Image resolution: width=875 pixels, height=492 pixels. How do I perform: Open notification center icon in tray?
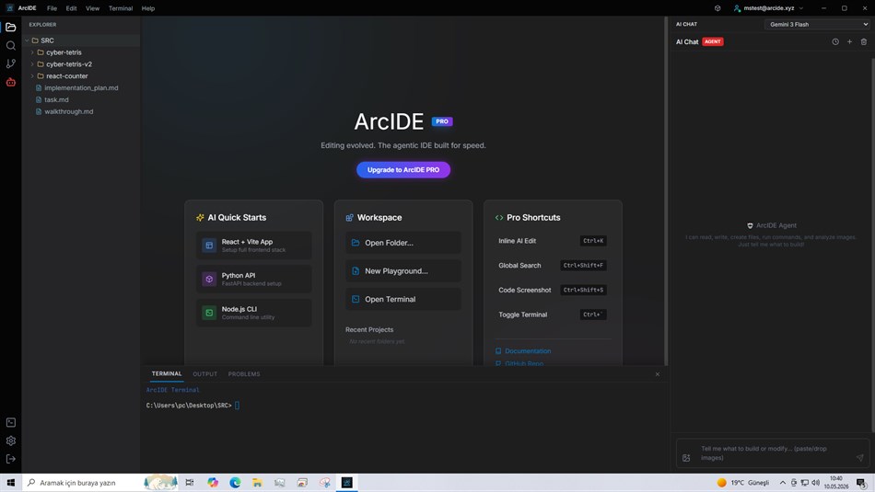pyautogui.click(x=862, y=483)
